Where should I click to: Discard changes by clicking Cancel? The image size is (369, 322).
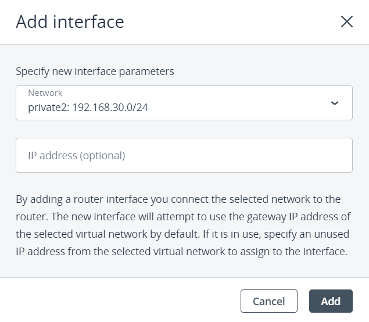pyautogui.click(x=268, y=301)
